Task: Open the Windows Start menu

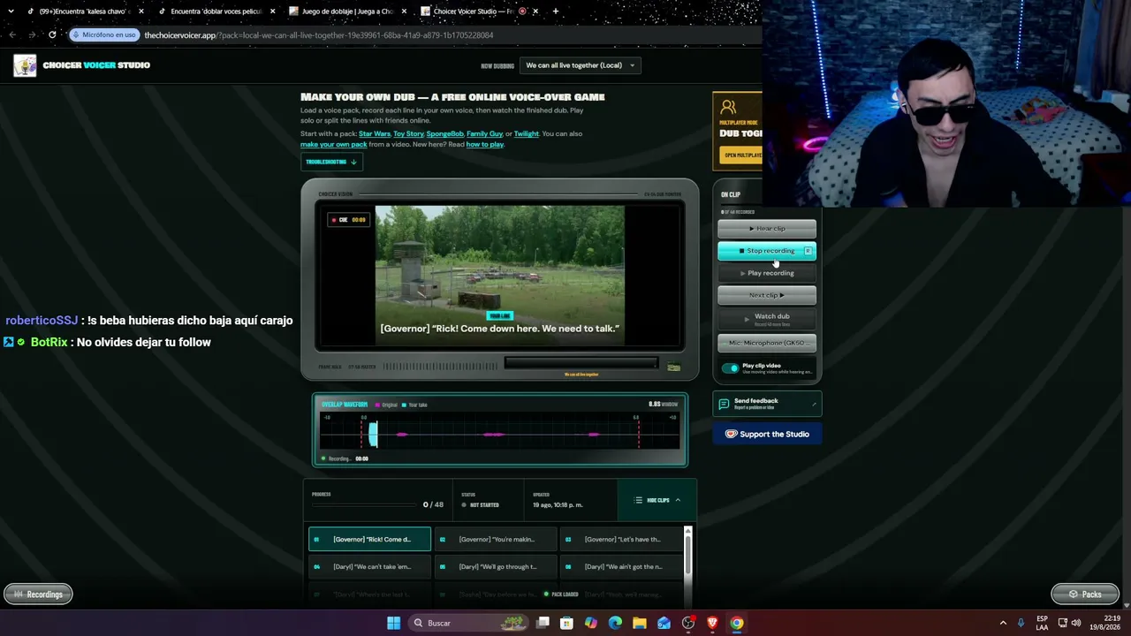Action: (x=393, y=623)
